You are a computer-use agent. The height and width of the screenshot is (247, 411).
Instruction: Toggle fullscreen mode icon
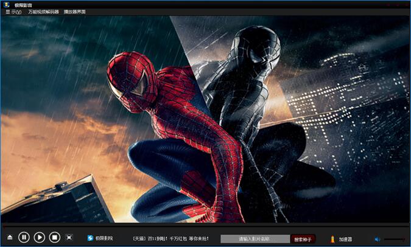point(69,237)
